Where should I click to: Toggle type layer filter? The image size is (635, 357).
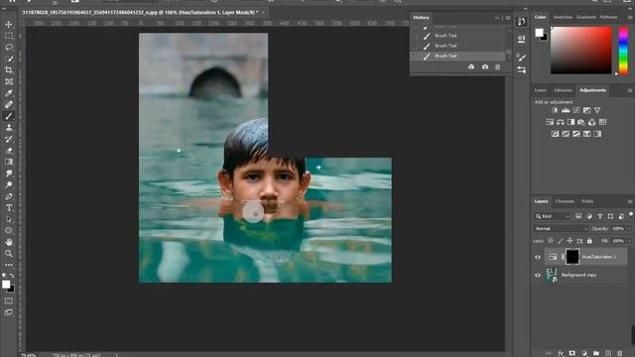tap(599, 216)
